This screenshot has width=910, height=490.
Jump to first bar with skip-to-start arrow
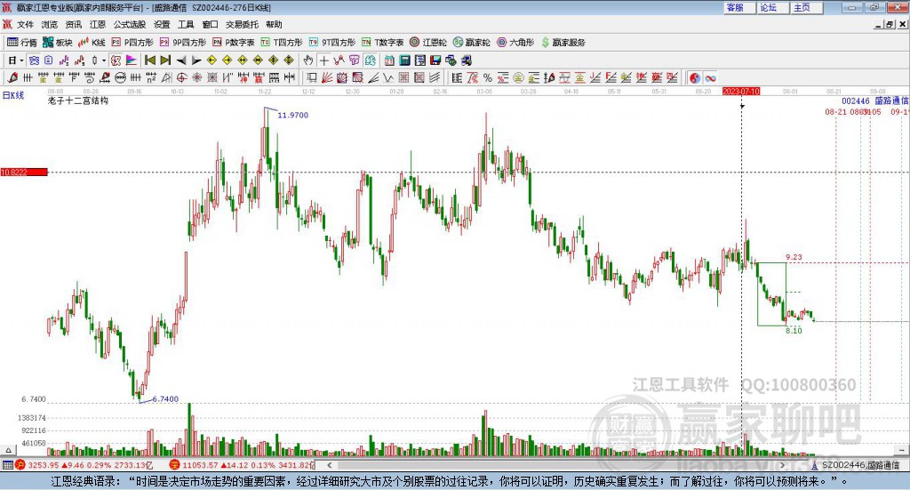tap(149, 60)
